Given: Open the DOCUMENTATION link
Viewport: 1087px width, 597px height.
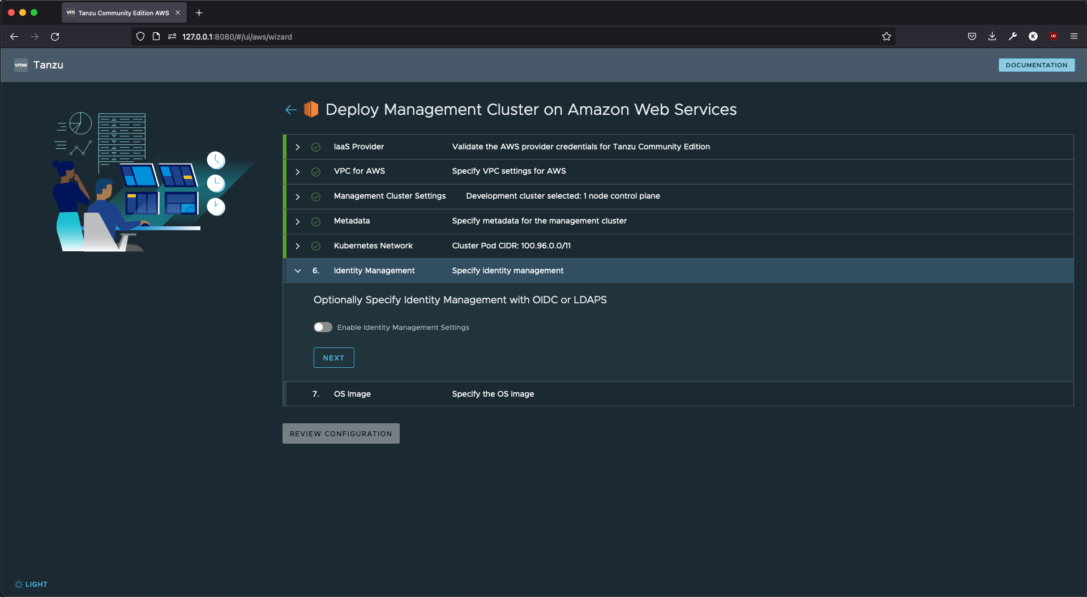Looking at the screenshot, I should (1037, 65).
